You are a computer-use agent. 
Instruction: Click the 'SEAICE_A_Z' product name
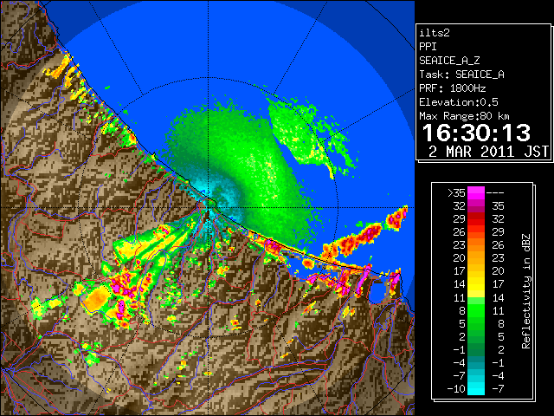(449, 61)
